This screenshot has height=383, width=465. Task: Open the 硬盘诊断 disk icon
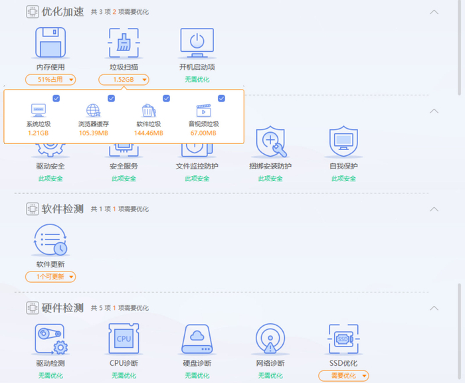coord(197,339)
